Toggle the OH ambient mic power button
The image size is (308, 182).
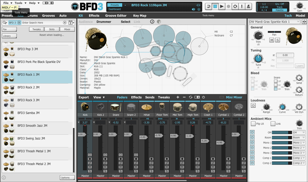click(252, 132)
